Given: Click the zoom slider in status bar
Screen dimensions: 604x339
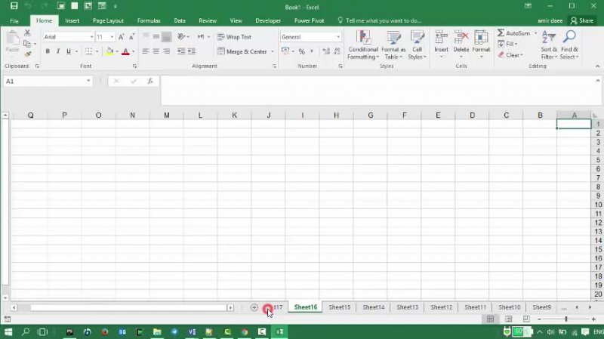Looking at the screenshot, I should [565, 319].
